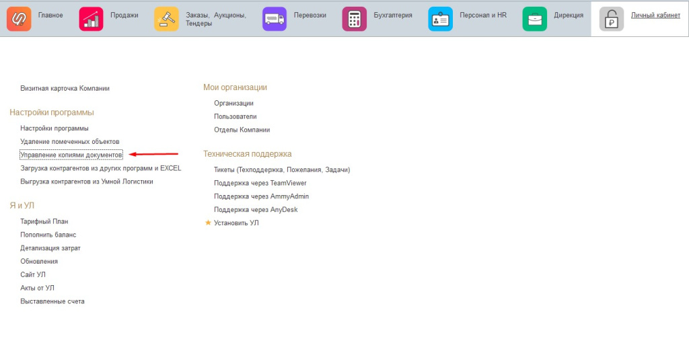Go to the Перевозки tab
The width and height of the screenshot is (689, 343).
pyautogui.click(x=310, y=15)
